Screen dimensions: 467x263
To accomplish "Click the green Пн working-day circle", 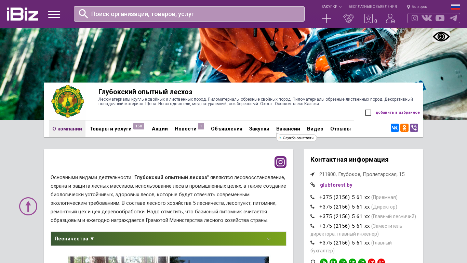I will point(324,262).
